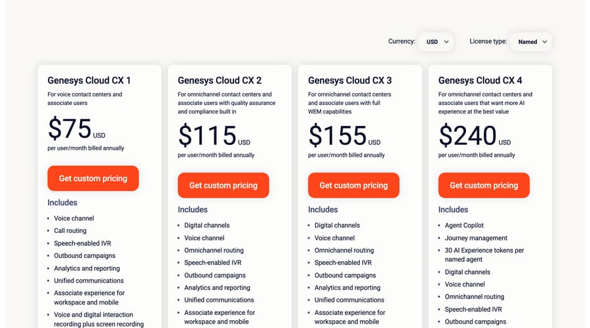The image size is (590, 328).
Task: Click Voice channel in CX 4 list
Action: point(465,284)
